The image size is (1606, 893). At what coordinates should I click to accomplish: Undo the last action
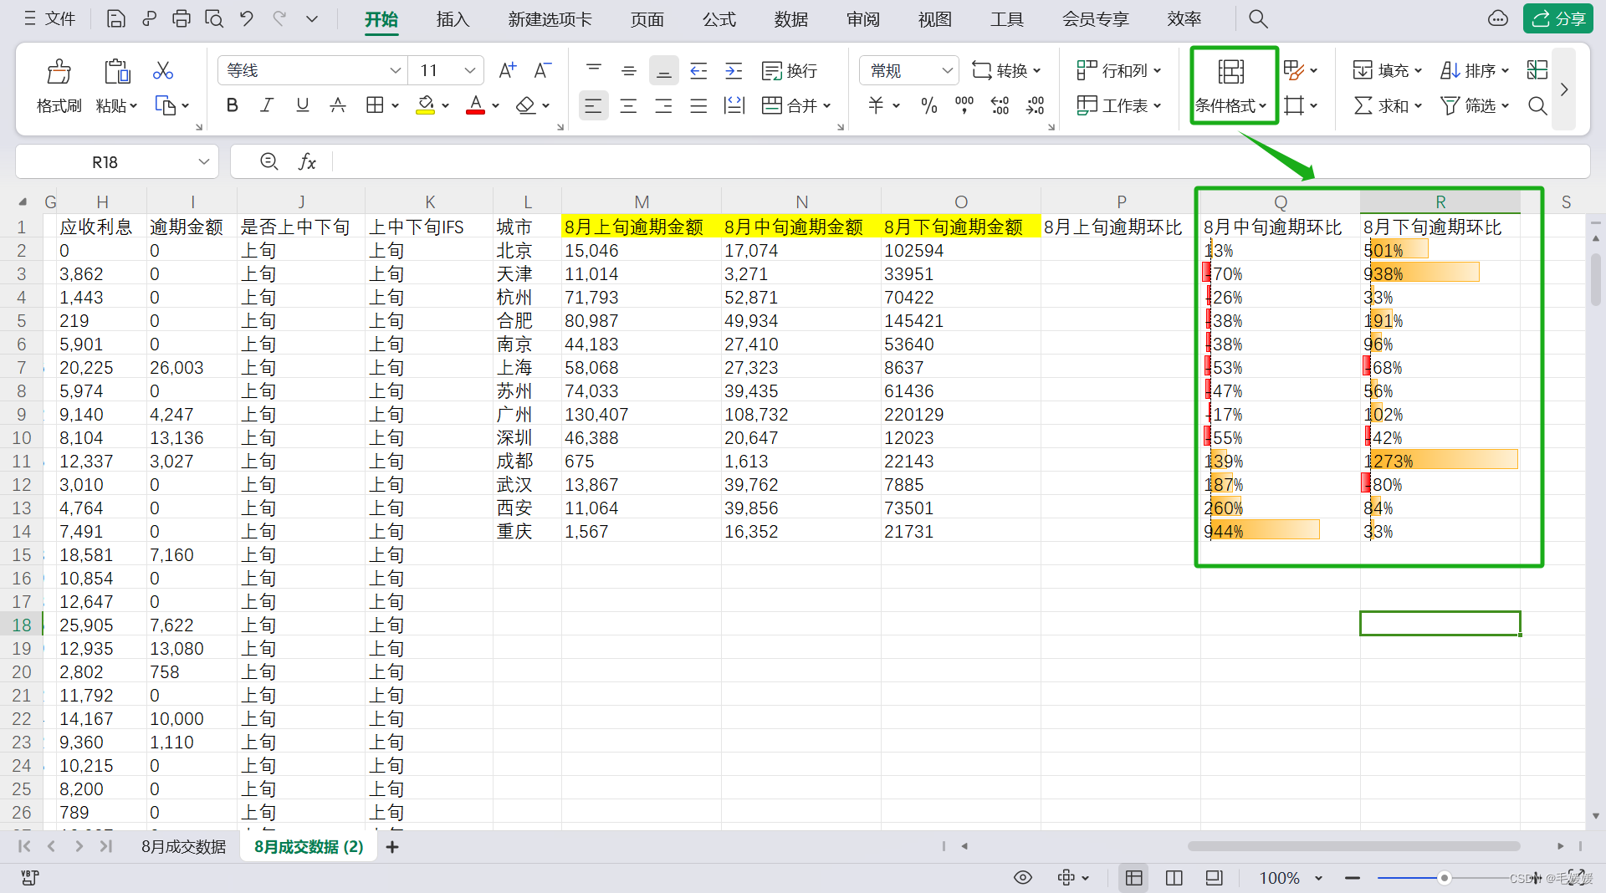pos(247,18)
